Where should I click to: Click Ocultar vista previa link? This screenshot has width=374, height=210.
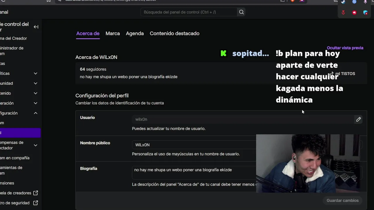click(x=345, y=48)
